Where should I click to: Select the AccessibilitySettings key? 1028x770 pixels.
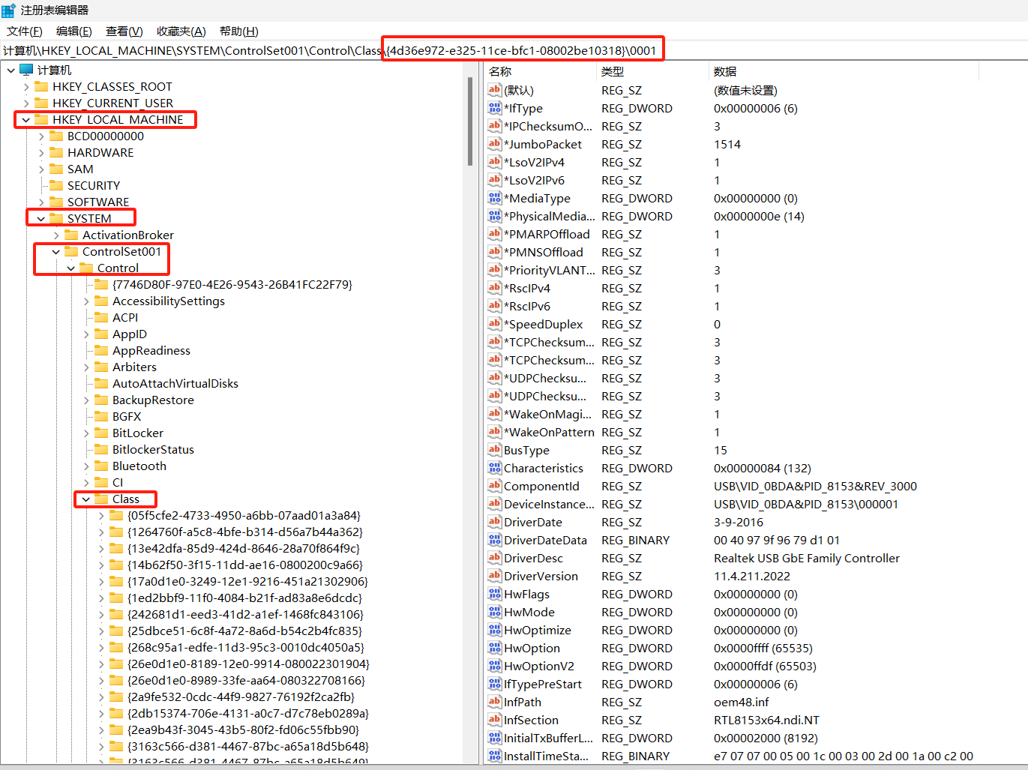point(168,301)
